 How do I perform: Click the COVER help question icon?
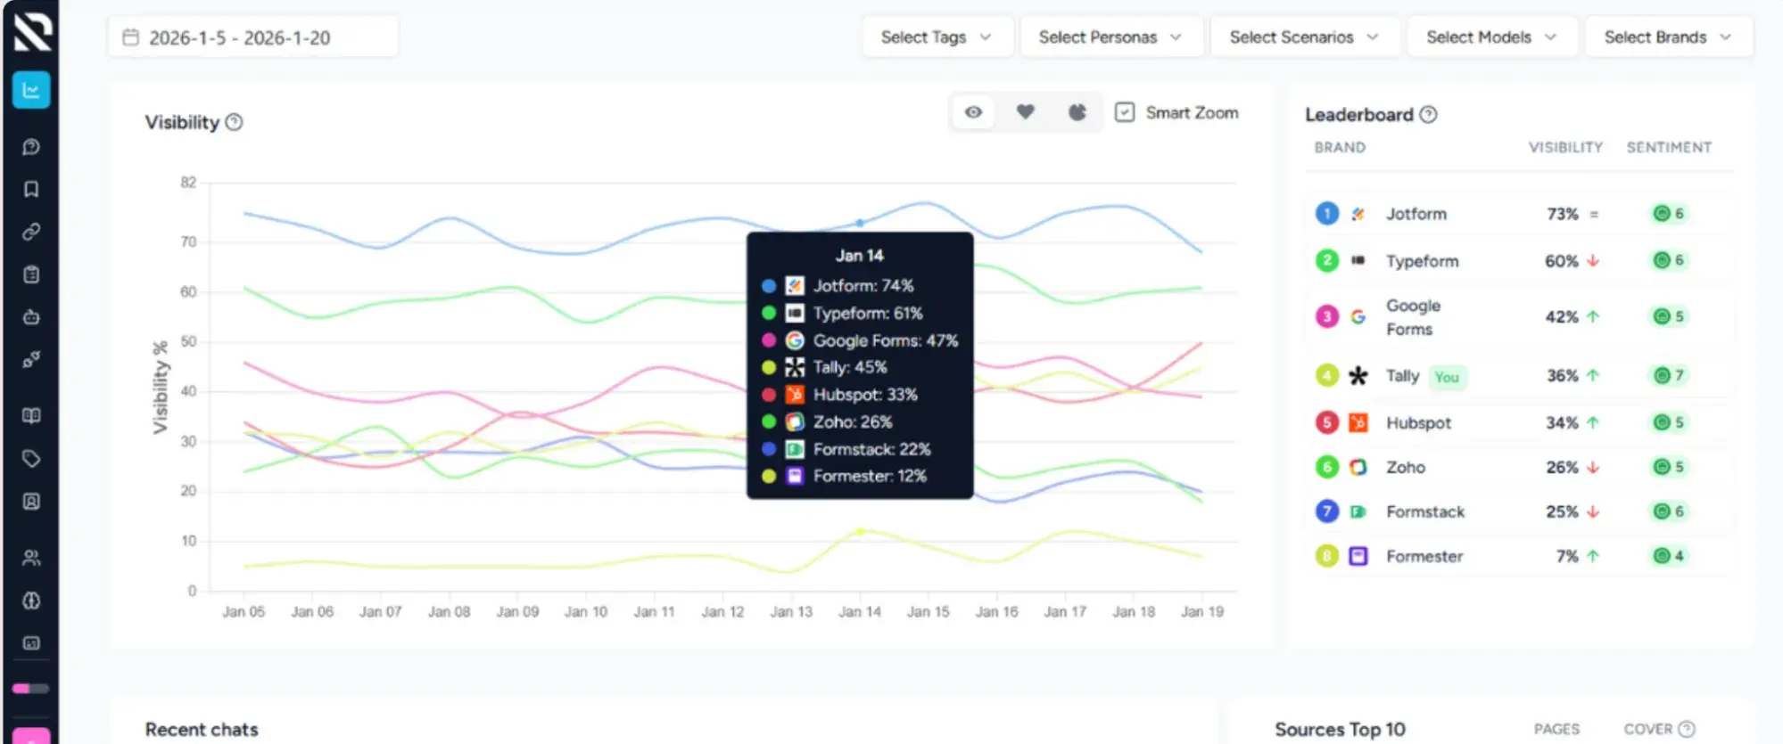[1686, 729]
